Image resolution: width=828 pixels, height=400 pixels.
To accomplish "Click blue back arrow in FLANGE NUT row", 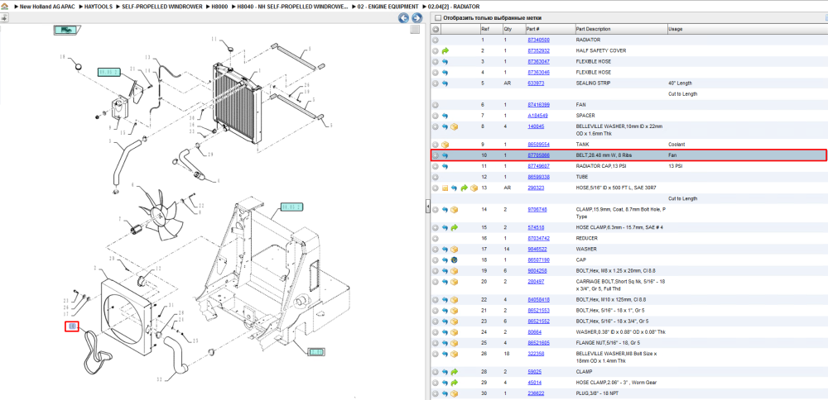I will [x=445, y=342].
